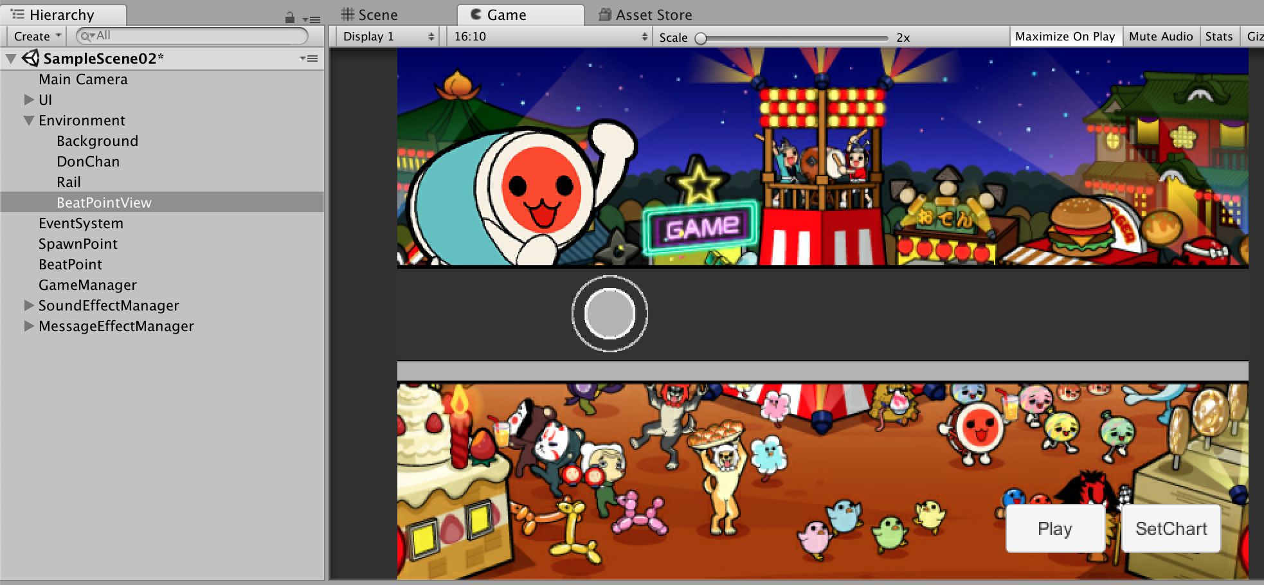Collapse the SampleScene02 scene foldout
Image resolution: width=1264 pixels, height=585 pixels.
click(x=11, y=59)
